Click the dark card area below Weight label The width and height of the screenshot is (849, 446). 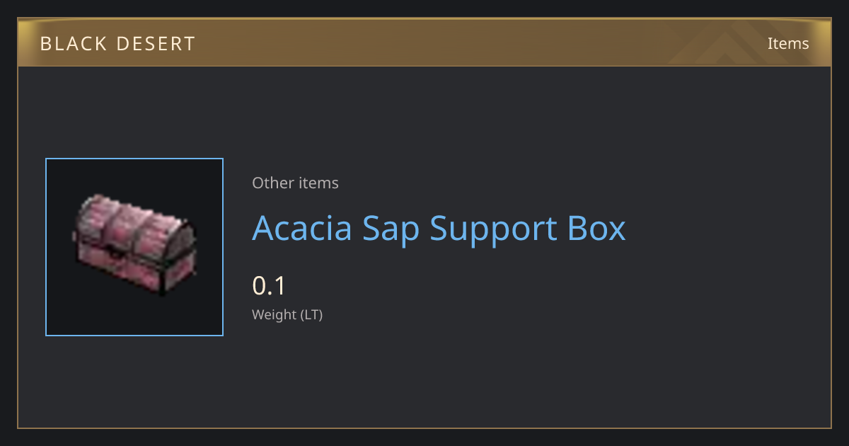click(424, 375)
